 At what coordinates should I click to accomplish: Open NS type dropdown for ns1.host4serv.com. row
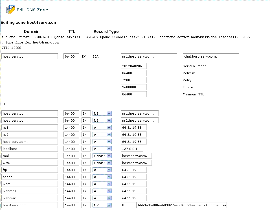(x=102, y=113)
